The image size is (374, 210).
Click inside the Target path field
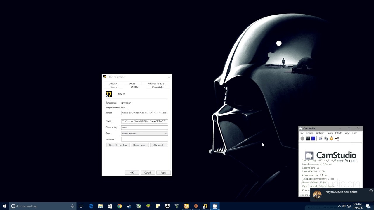(x=144, y=113)
